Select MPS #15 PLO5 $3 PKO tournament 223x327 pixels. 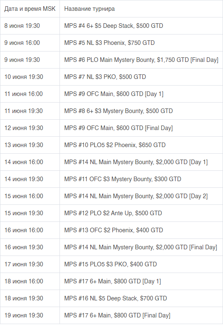(110, 264)
